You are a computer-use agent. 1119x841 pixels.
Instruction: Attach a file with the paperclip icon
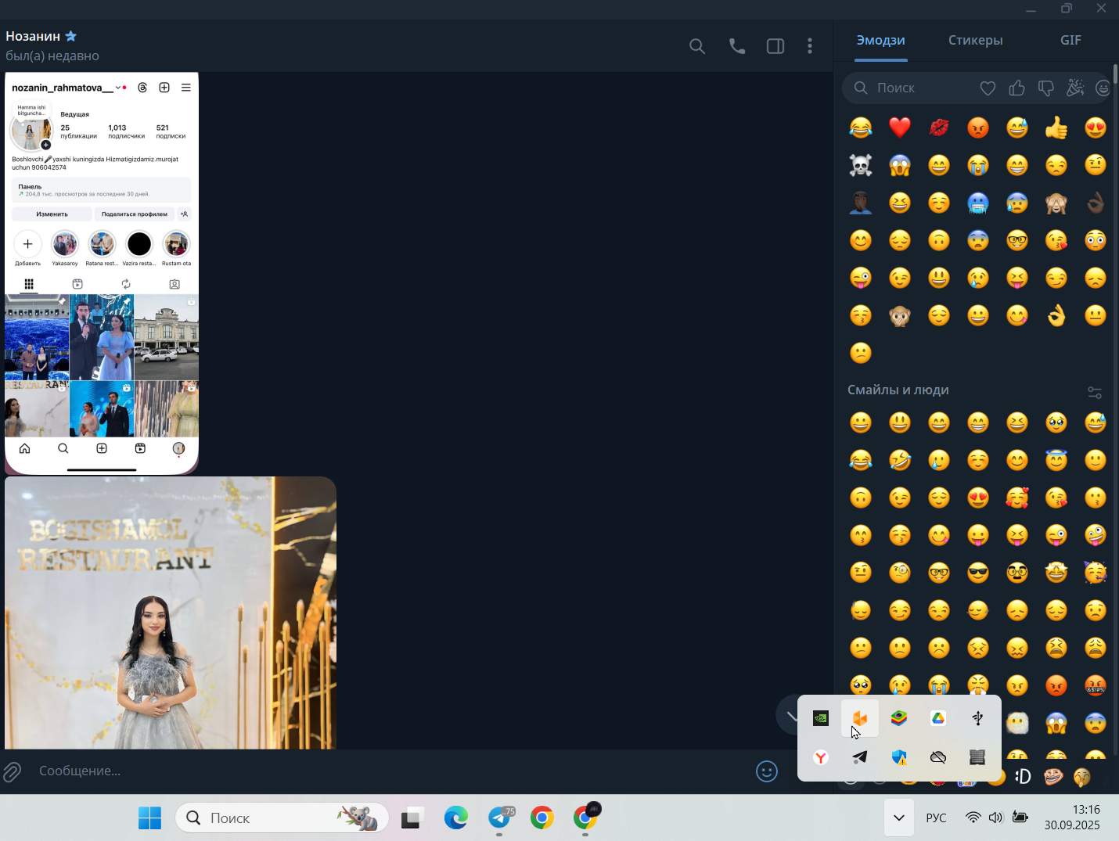tap(12, 772)
